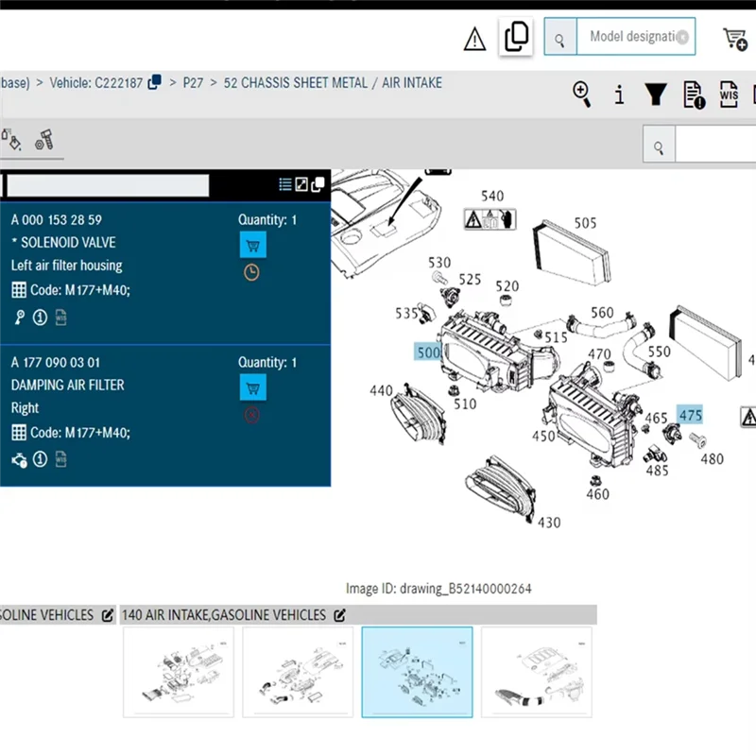Open the WIS document icon on the toolbar

point(728,94)
